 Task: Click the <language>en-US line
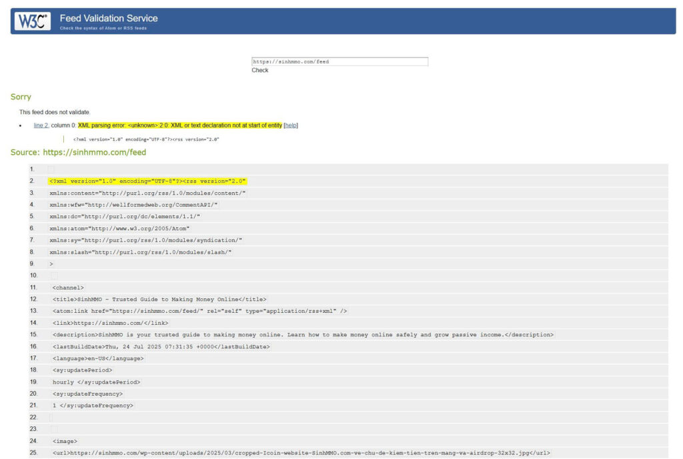pos(98,358)
